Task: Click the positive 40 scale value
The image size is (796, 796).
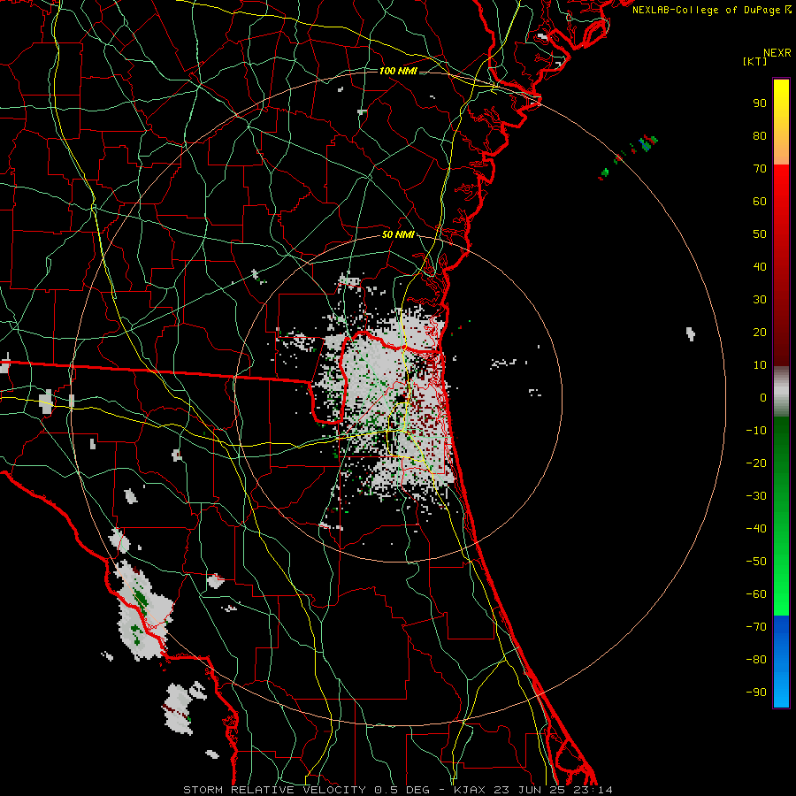Action: [x=760, y=267]
